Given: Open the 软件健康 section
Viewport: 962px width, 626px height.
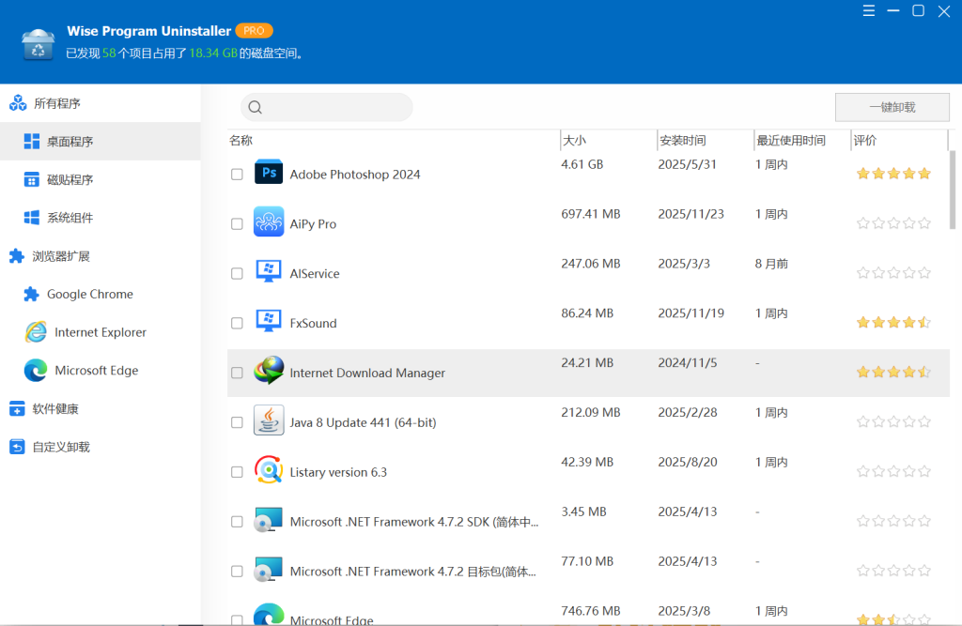Looking at the screenshot, I should click(55, 409).
